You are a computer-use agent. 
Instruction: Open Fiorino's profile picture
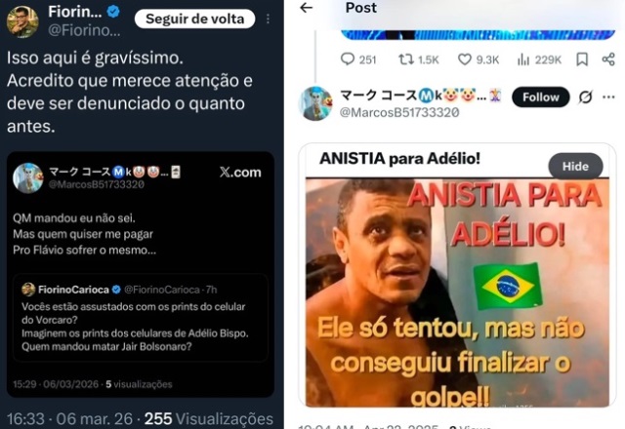click(x=22, y=21)
